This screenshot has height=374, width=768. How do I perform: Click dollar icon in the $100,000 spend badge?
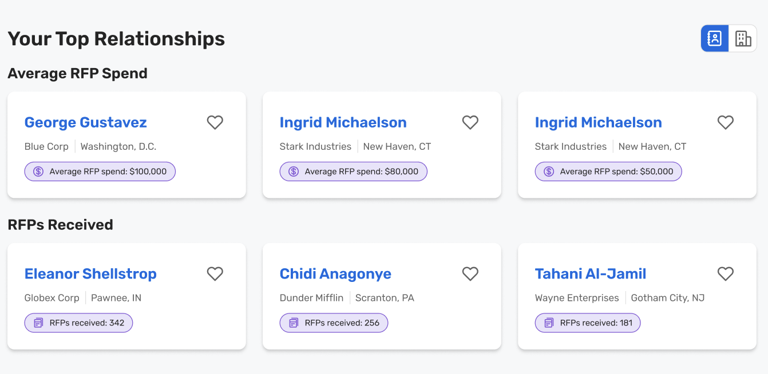38,172
